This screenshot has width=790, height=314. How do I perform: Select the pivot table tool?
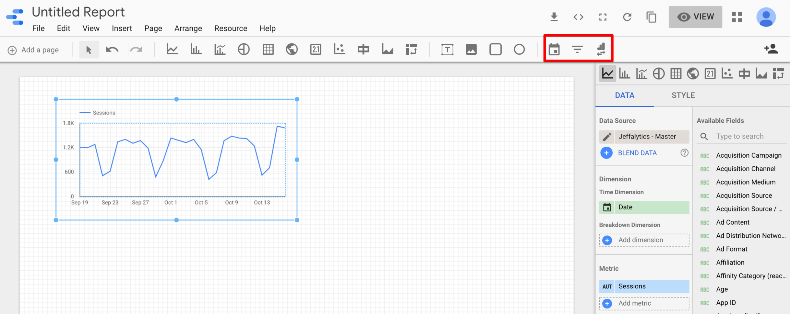click(x=411, y=49)
